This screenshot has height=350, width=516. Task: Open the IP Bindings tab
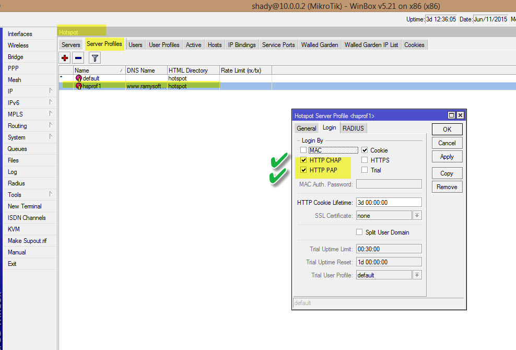pos(242,45)
